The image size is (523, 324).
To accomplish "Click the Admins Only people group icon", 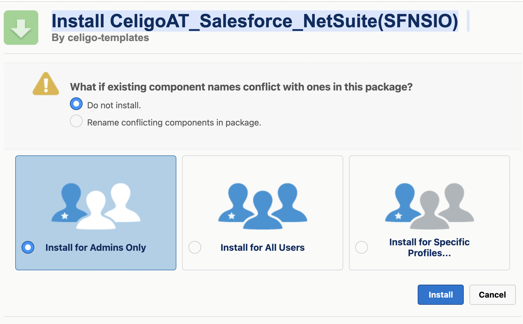I will click(x=96, y=206).
